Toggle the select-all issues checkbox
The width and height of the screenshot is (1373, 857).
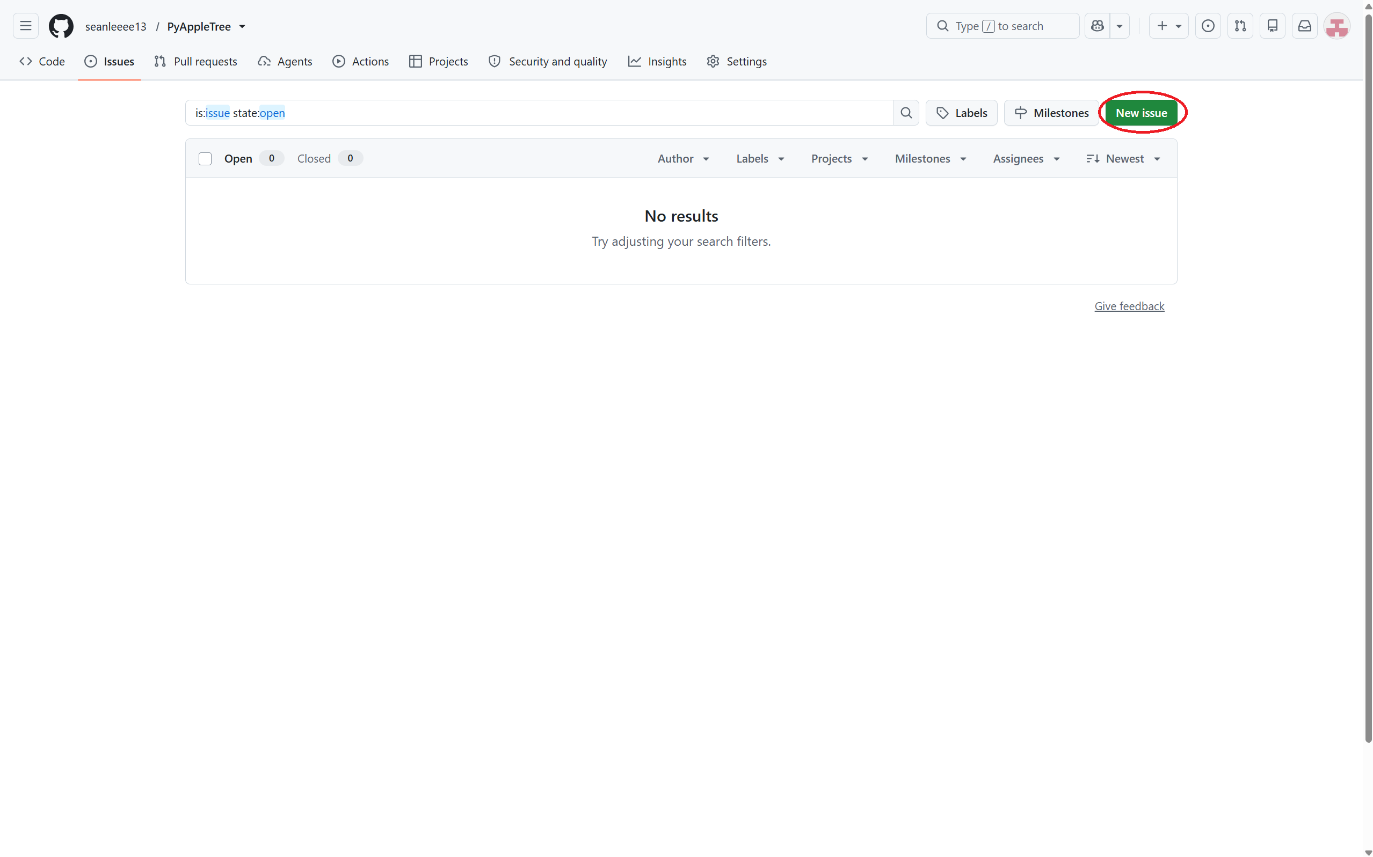click(x=205, y=159)
